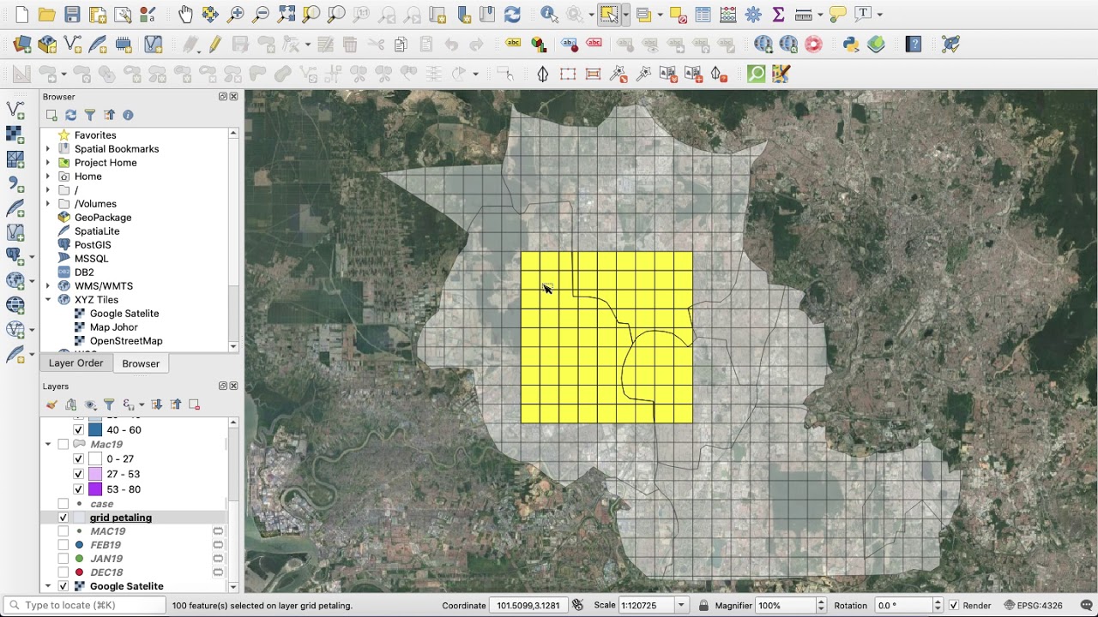Show statistical summary with the Sigma icon
This screenshot has height=617, width=1098.
(778, 15)
